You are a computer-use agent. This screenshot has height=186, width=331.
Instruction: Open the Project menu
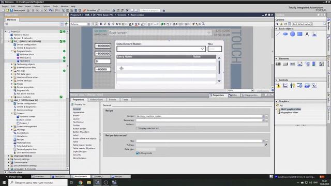[x=5, y=7]
